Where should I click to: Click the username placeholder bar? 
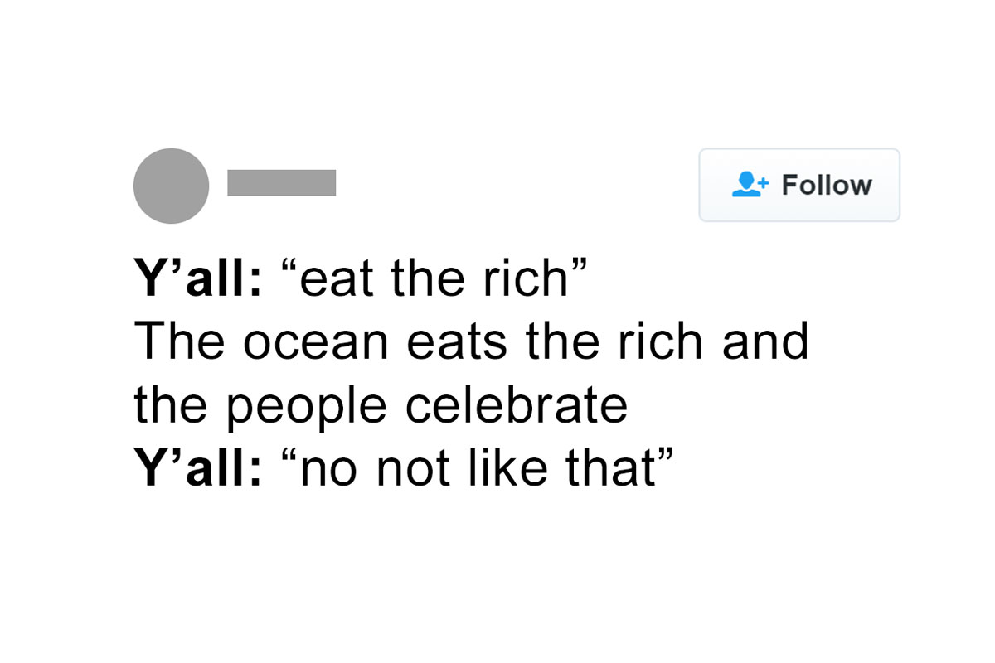tap(282, 184)
